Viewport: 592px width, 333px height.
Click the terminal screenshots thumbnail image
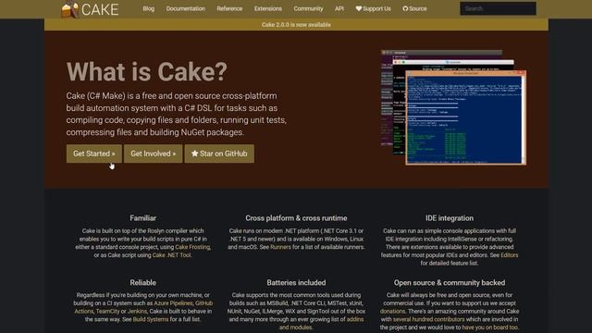[453, 107]
